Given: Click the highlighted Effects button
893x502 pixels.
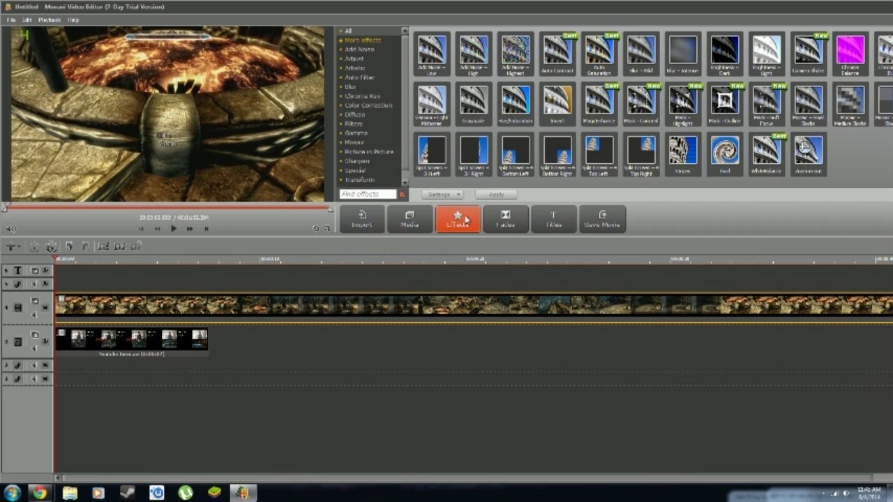Looking at the screenshot, I should point(458,219).
